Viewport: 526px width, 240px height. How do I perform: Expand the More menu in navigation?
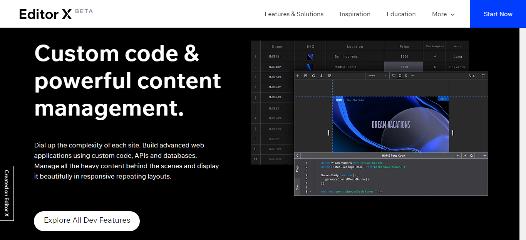click(x=443, y=14)
